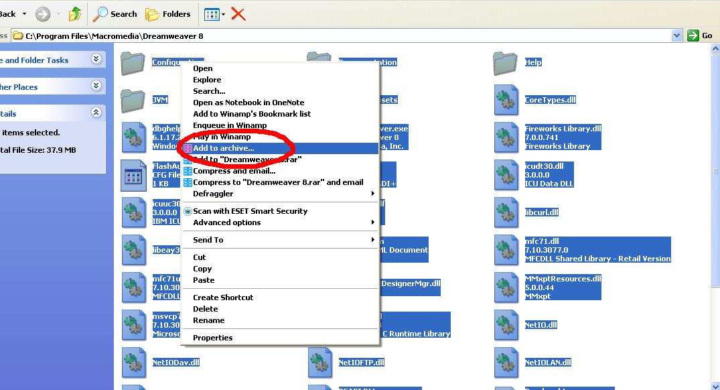Image resolution: width=720 pixels, height=390 pixels.
Task: Select the dbghelp dll file icon
Action: (x=134, y=137)
